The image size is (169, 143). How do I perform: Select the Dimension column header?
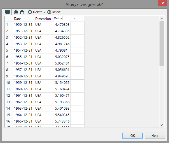pyautogui.click(x=43, y=19)
